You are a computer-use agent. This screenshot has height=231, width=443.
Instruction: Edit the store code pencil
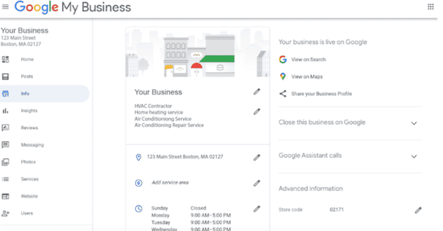418,210
